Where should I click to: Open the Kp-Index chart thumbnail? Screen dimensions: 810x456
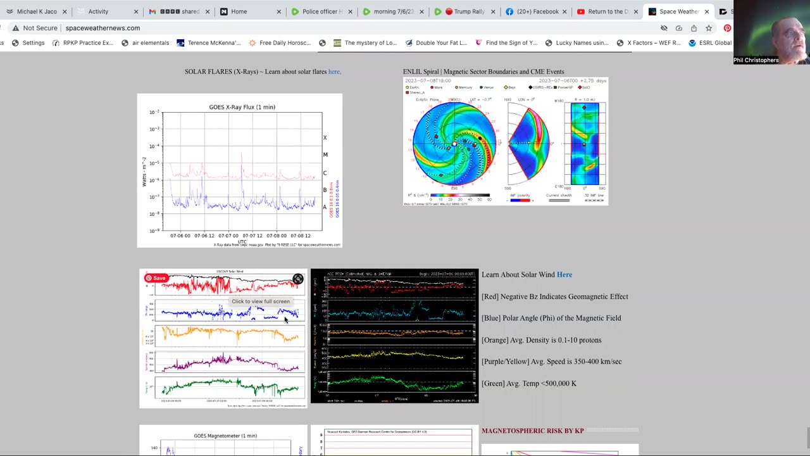click(395, 441)
